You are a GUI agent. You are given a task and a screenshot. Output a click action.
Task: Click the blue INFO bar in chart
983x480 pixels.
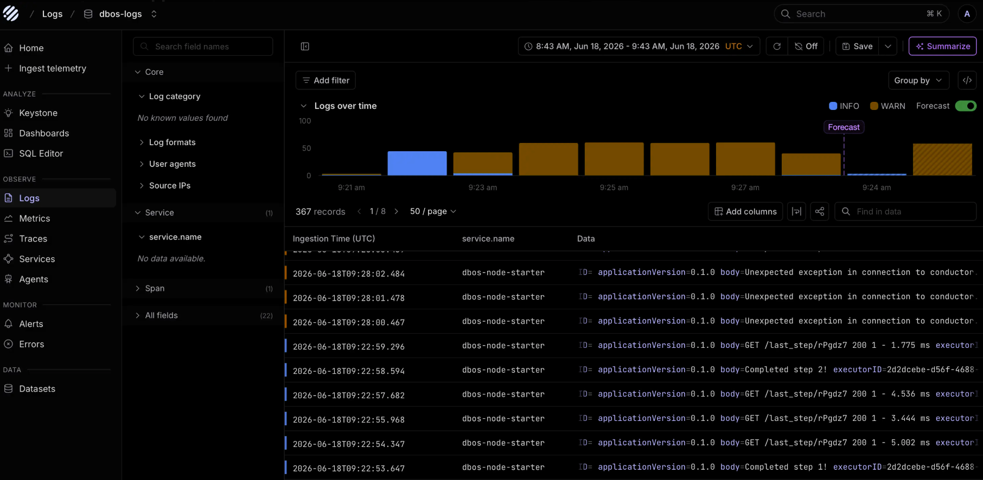coord(417,163)
